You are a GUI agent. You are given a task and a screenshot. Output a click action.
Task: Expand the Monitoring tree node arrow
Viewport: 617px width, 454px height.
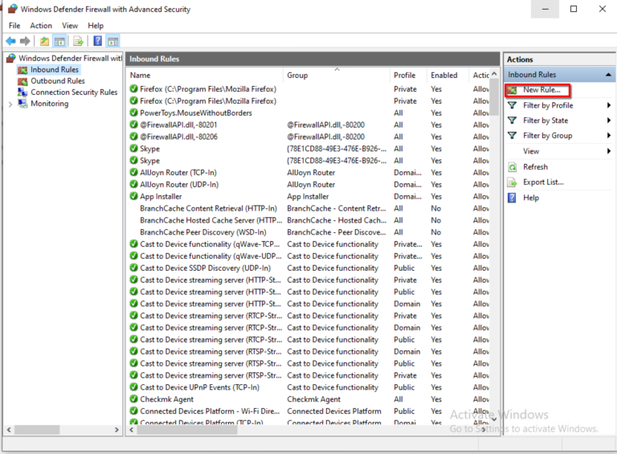(10, 104)
